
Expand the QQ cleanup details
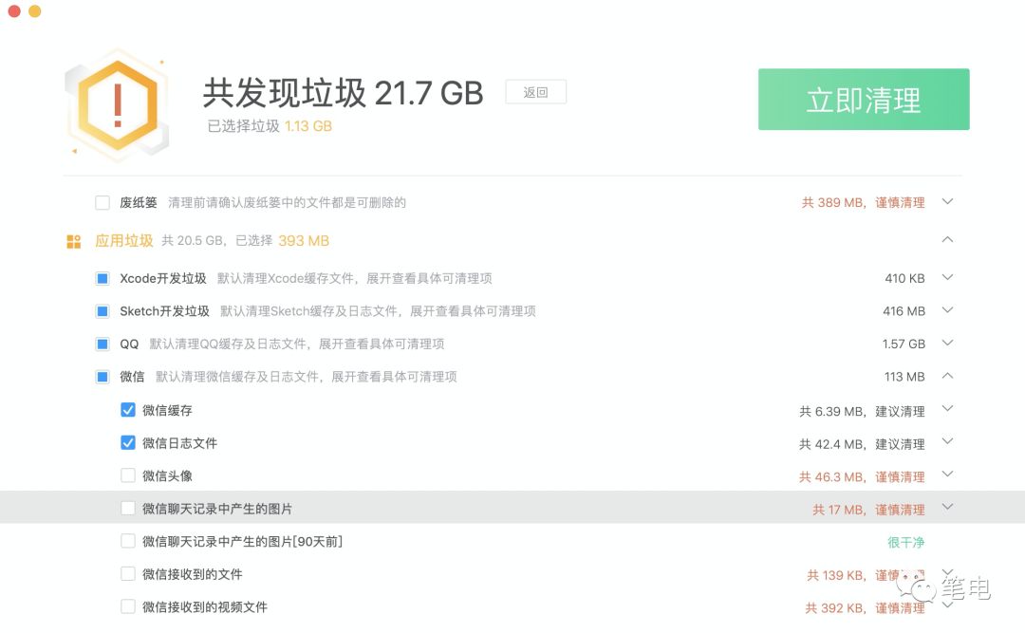[x=947, y=344]
